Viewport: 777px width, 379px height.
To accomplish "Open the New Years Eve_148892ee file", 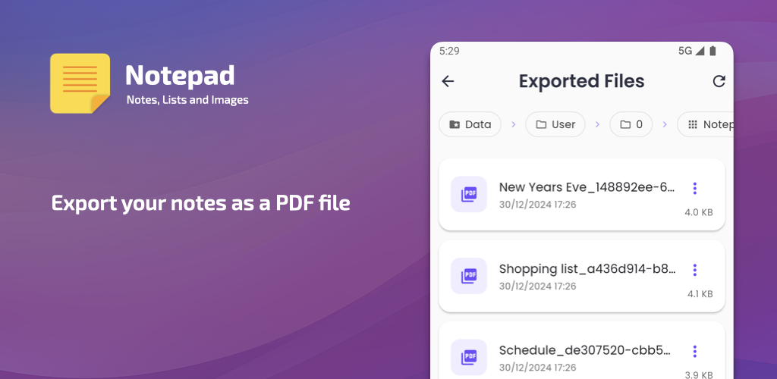I will 582,195.
